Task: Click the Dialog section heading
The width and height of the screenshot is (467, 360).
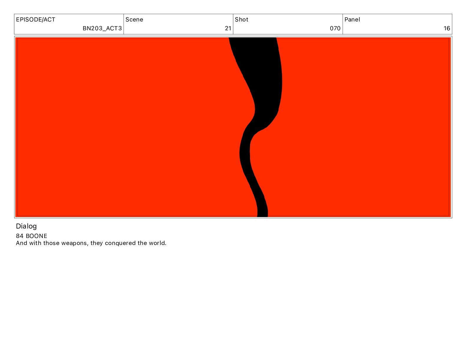Action: (x=26, y=226)
